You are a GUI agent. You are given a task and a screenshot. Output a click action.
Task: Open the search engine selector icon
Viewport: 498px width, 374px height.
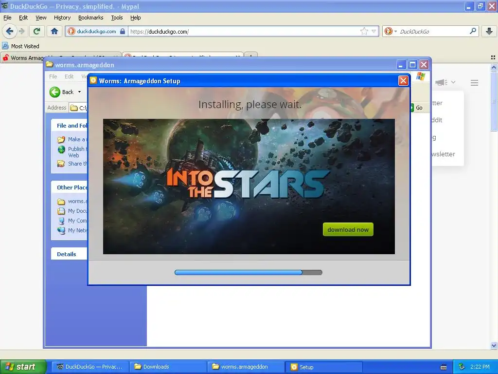click(391, 31)
